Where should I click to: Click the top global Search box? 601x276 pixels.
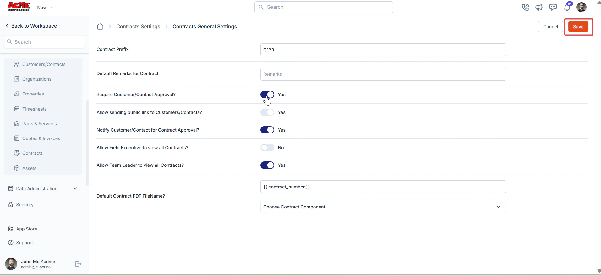324,7
